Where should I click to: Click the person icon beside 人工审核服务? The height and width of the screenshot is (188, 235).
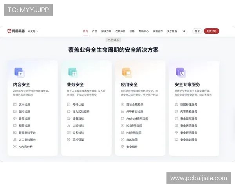(x=15, y=139)
